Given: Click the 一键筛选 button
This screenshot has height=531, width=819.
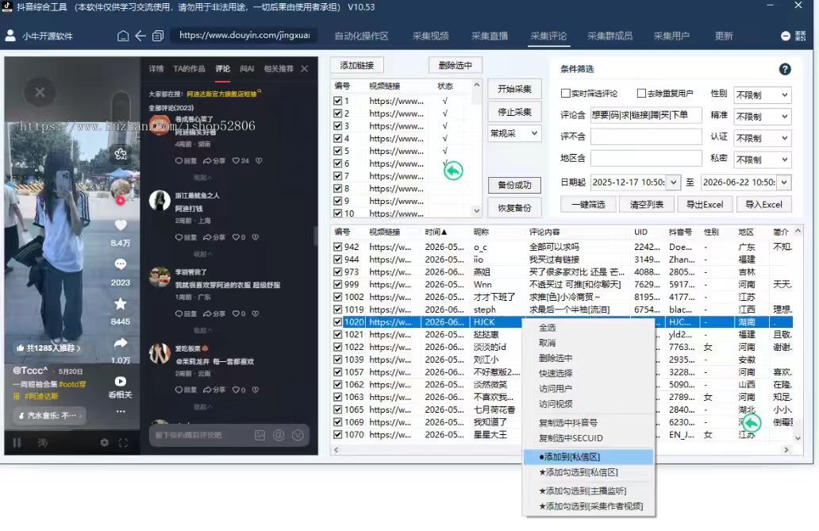Looking at the screenshot, I should 588,204.
